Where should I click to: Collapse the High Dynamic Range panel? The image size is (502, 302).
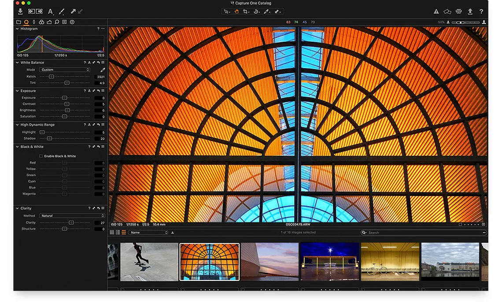17,125
